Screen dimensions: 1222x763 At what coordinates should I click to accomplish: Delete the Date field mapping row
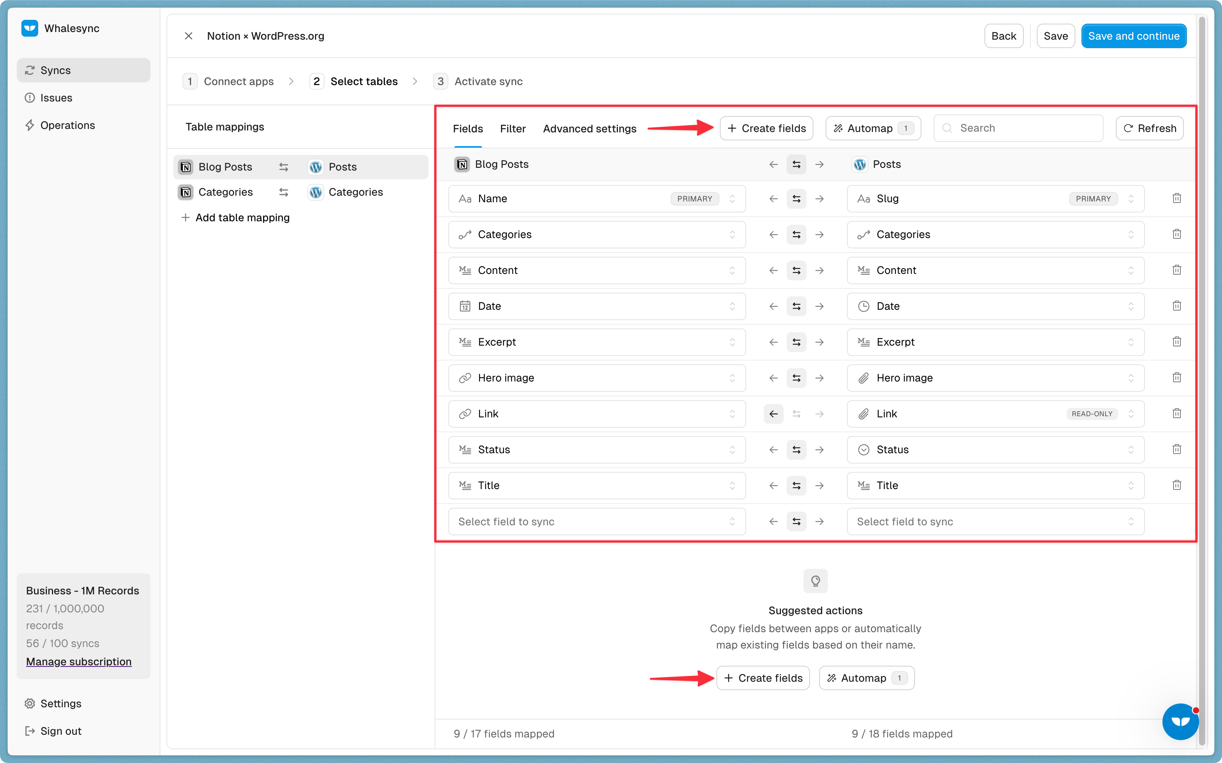pyautogui.click(x=1177, y=306)
